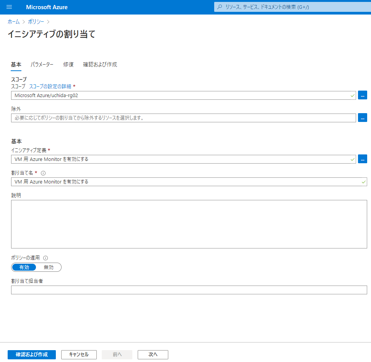Click the search magnifier icon
The width and height of the screenshot is (371, 362).
[220, 7]
